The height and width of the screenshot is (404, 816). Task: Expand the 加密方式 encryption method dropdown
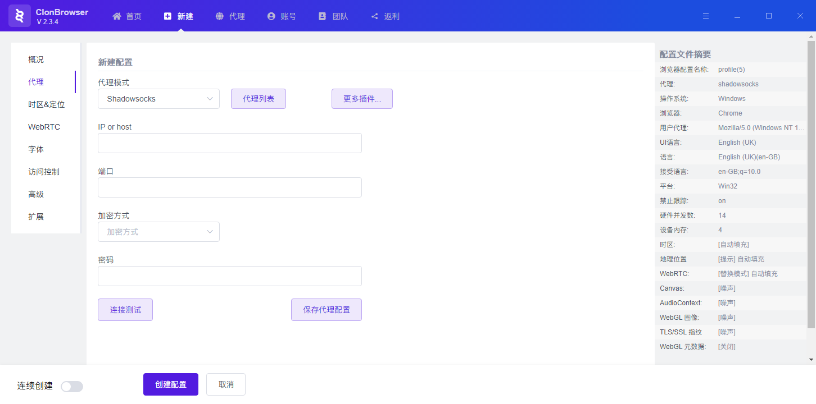coord(158,231)
